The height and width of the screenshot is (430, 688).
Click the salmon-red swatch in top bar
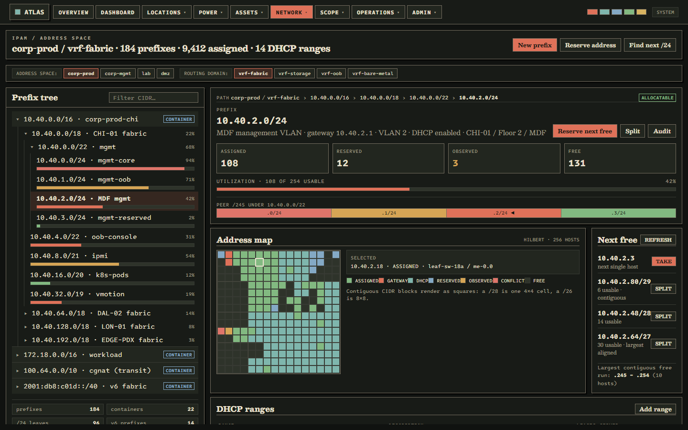592,12
